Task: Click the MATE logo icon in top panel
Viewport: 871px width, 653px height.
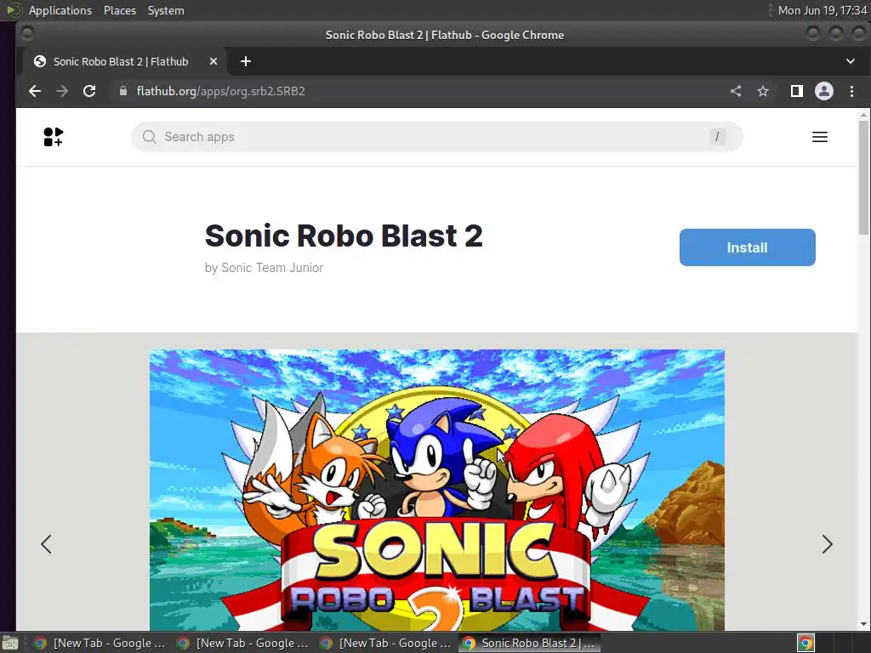Action: (x=14, y=10)
